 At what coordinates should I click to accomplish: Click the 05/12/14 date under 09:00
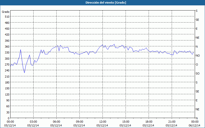click(79, 125)
